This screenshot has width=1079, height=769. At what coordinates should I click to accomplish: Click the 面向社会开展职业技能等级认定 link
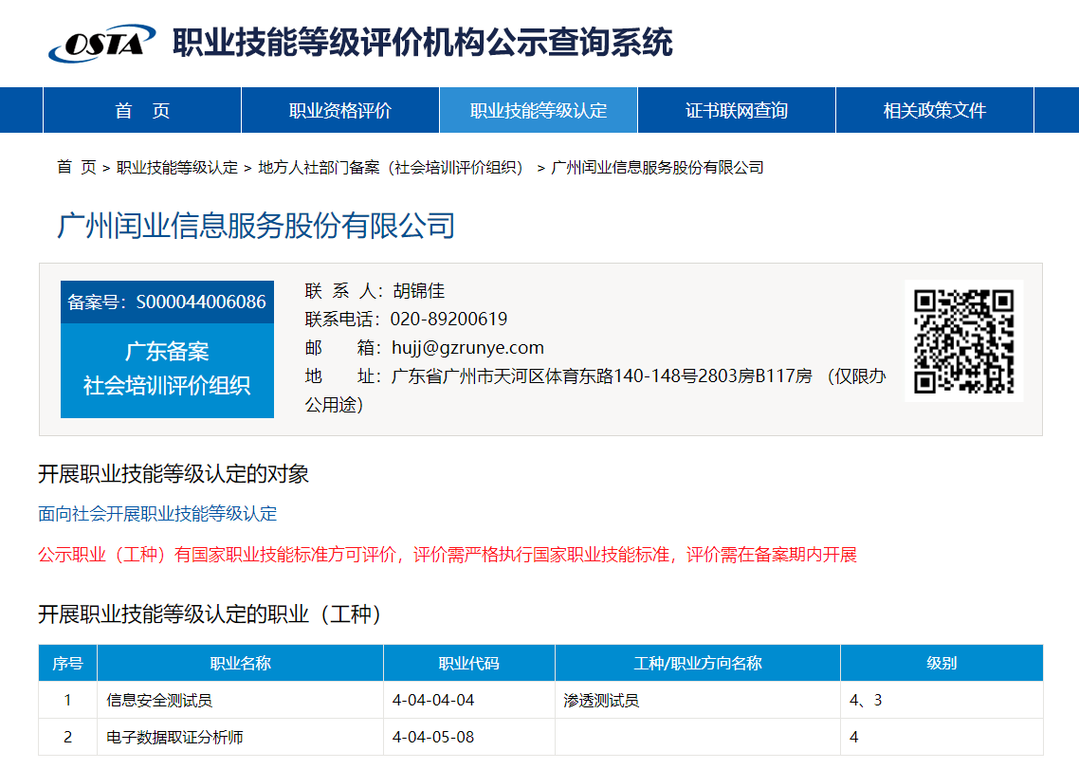click(x=157, y=514)
